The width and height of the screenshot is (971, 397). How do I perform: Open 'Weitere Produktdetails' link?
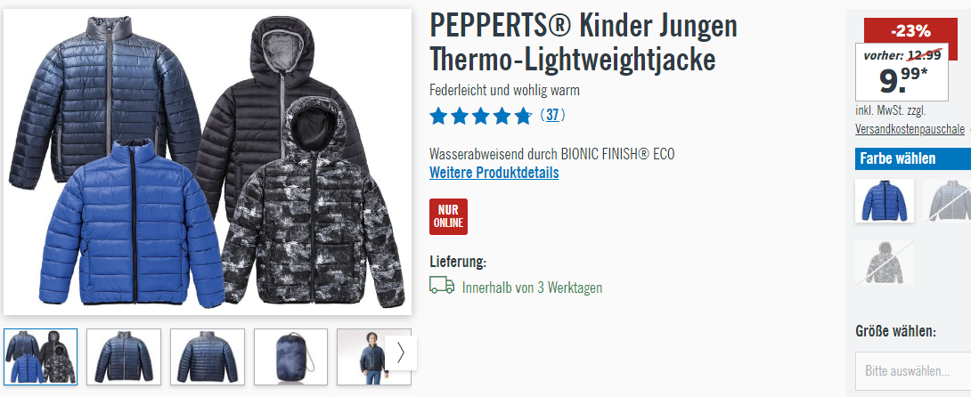click(494, 173)
